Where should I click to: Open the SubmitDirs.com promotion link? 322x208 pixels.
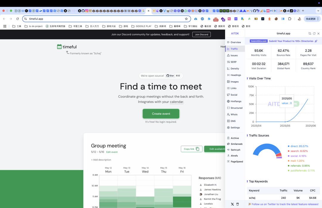tap(284, 41)
